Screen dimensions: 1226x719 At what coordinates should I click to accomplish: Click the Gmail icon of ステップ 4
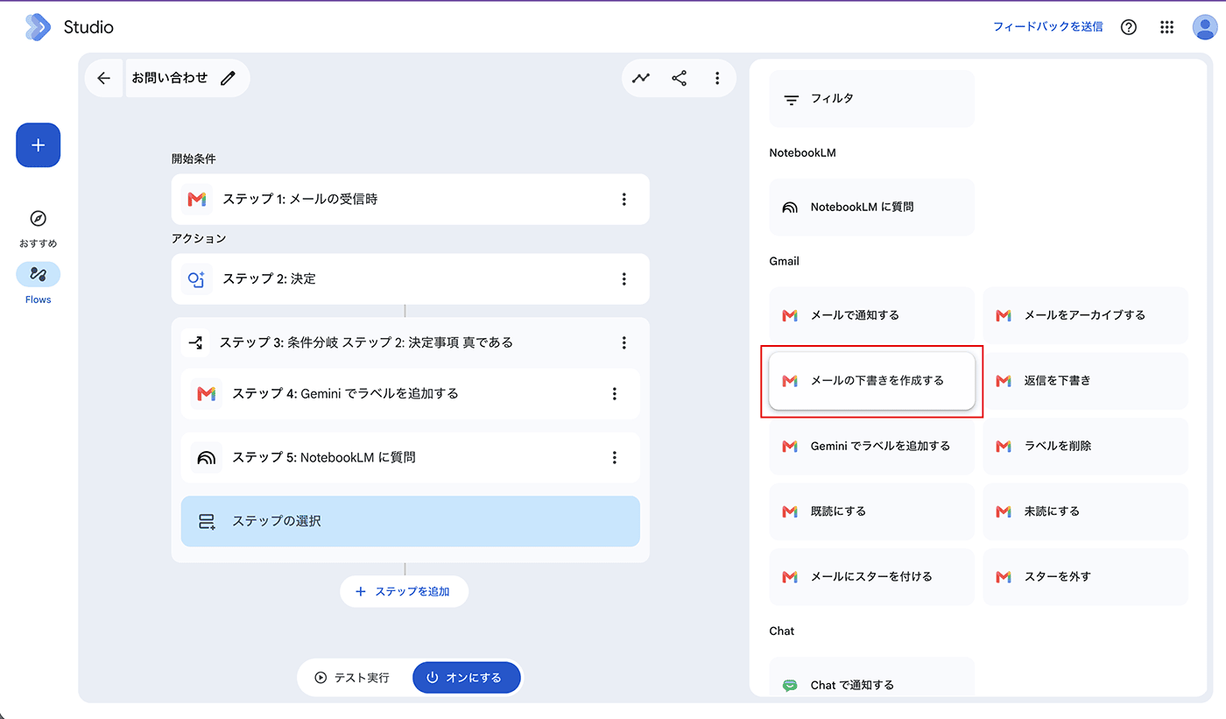(207, 394)
